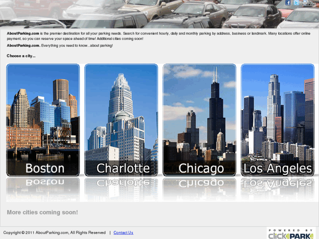Open the Contact Us link
This screenshot has width=319, height=239.
(x=123, y=232)
